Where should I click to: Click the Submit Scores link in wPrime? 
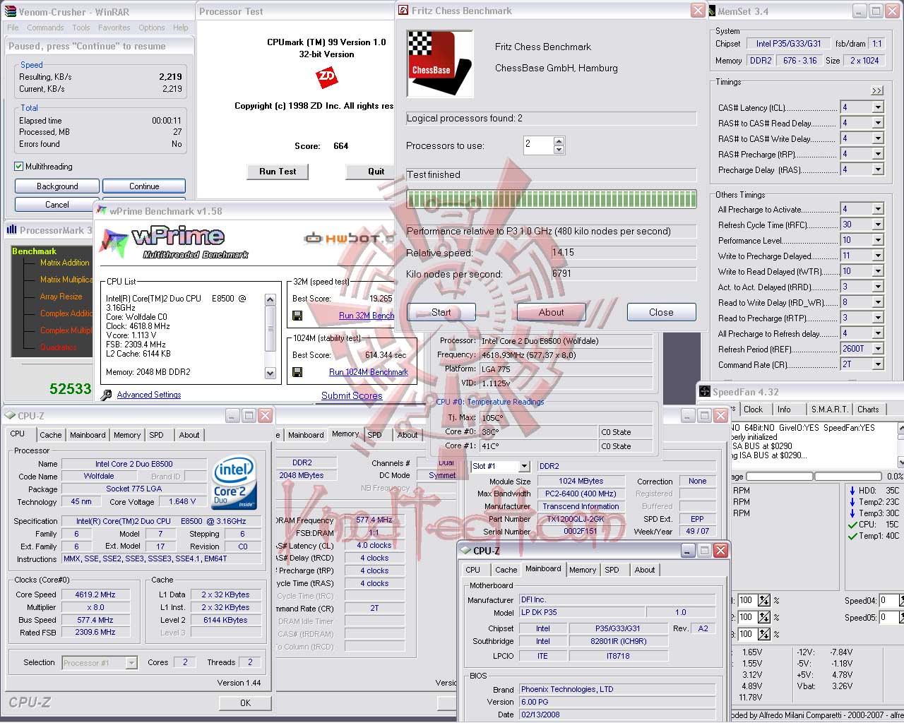352,395
